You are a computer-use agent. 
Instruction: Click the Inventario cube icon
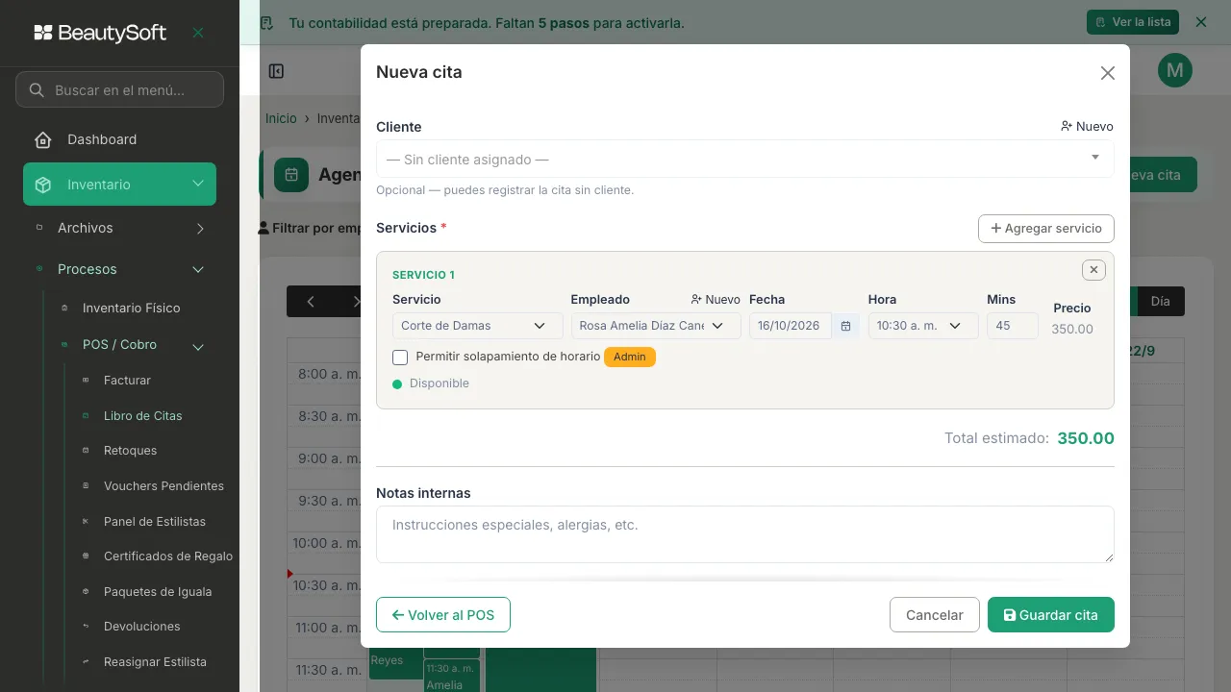click(42, 185)
